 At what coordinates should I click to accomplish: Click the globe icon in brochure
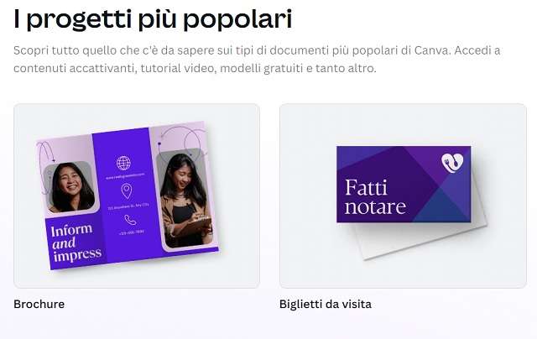click(123, 163)
